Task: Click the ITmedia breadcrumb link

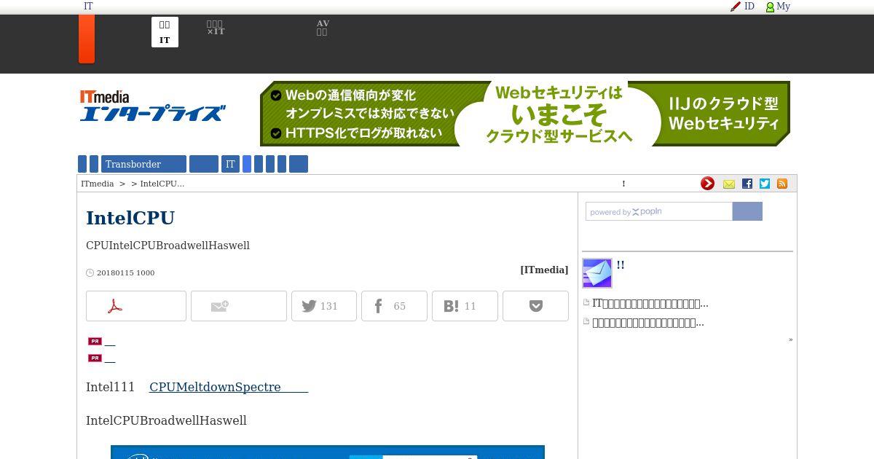Action: click(98, 184)
